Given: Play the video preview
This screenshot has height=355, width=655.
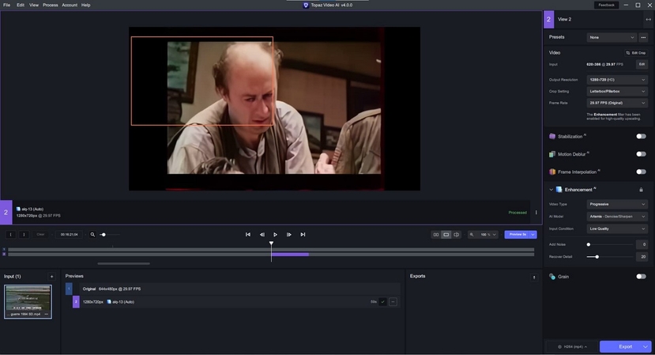Looking at the screenshot, I should [x=275, y=235].
